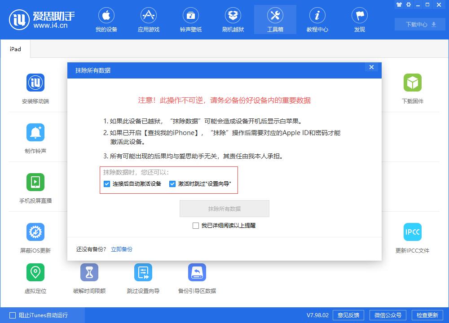The image size is (449, 323).
Task: Open the 教程中心 (Tutorial Center)
Action: pyautogui.click(x=317, y=19)
